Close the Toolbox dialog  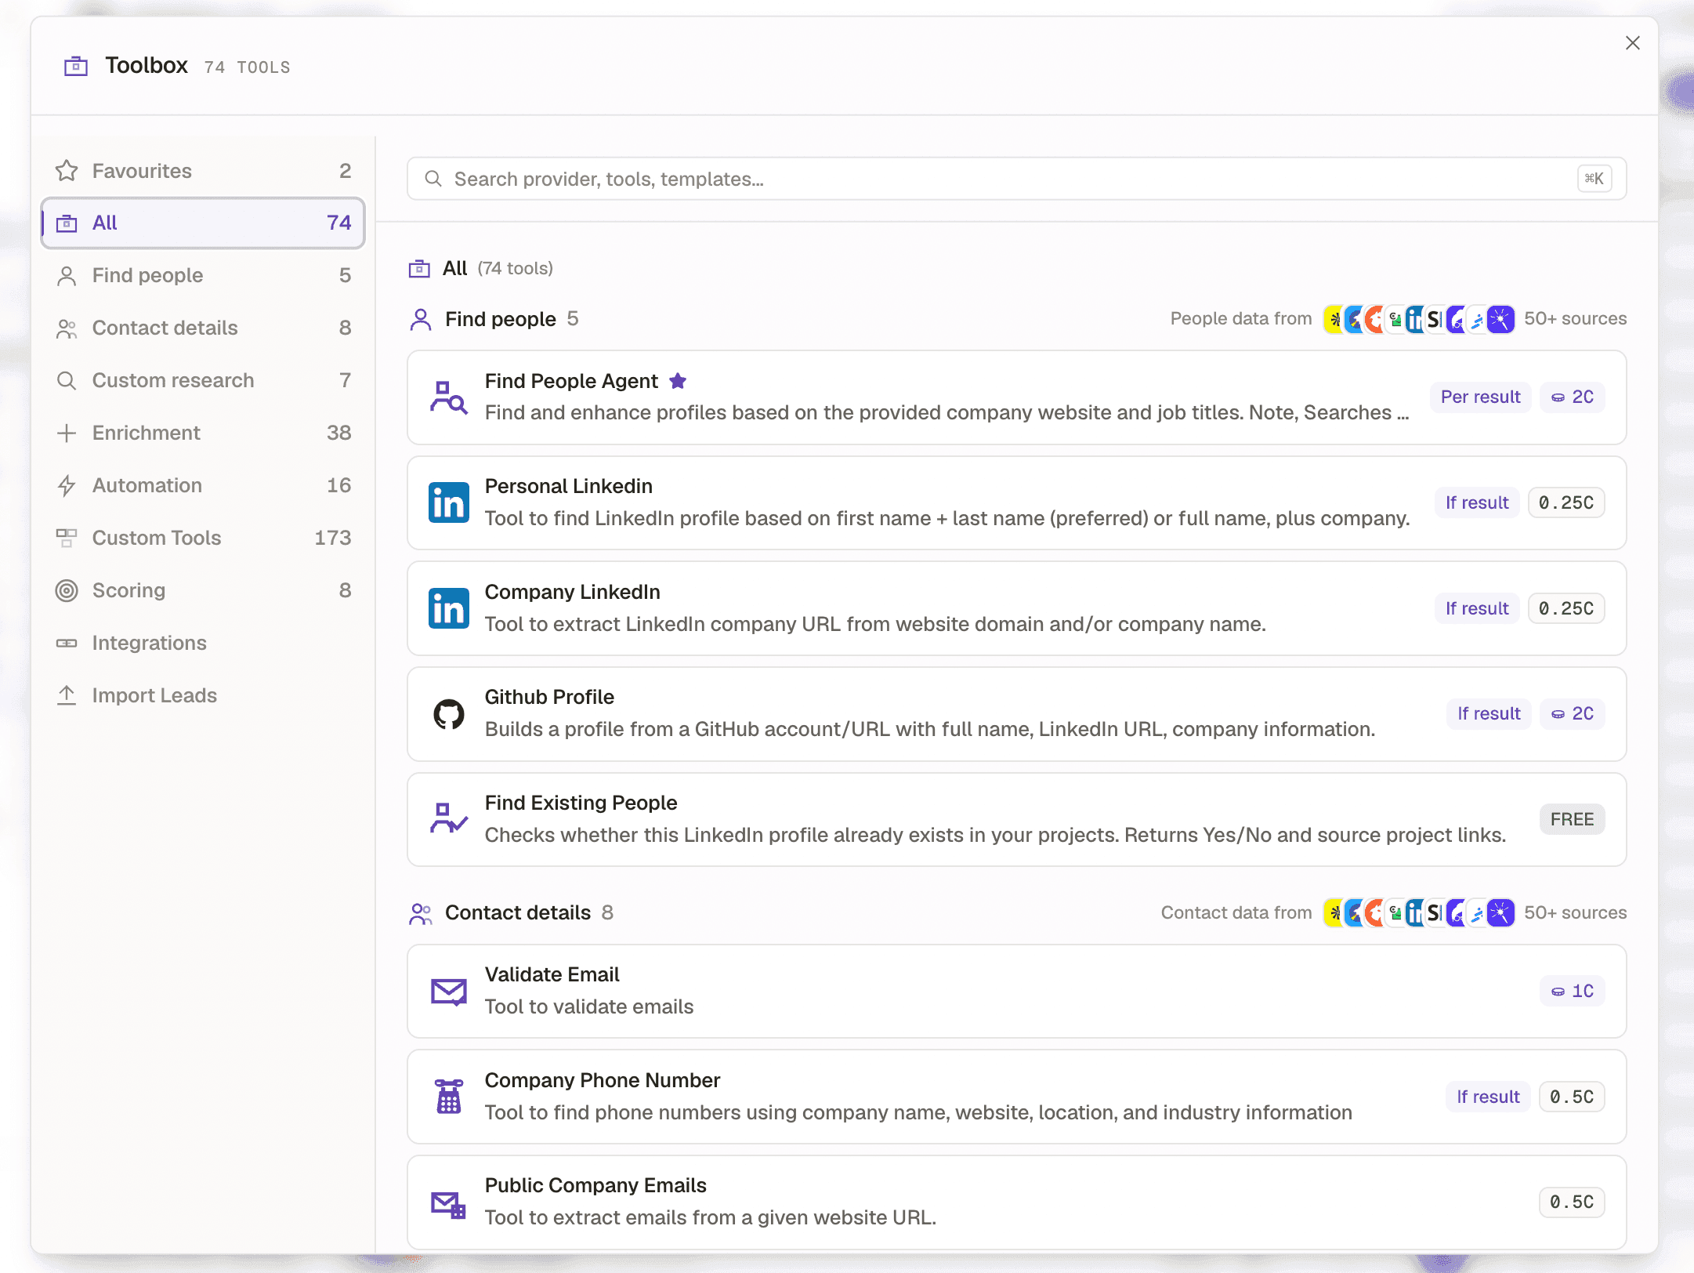tap(1633, 43)
